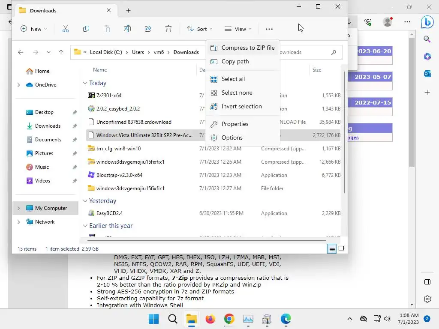Click the Name column header
This screenshot has width=439, height=329.
100,70
